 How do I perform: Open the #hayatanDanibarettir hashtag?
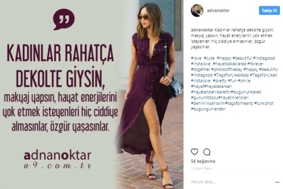pyautogui.click(x=211, y=92)
